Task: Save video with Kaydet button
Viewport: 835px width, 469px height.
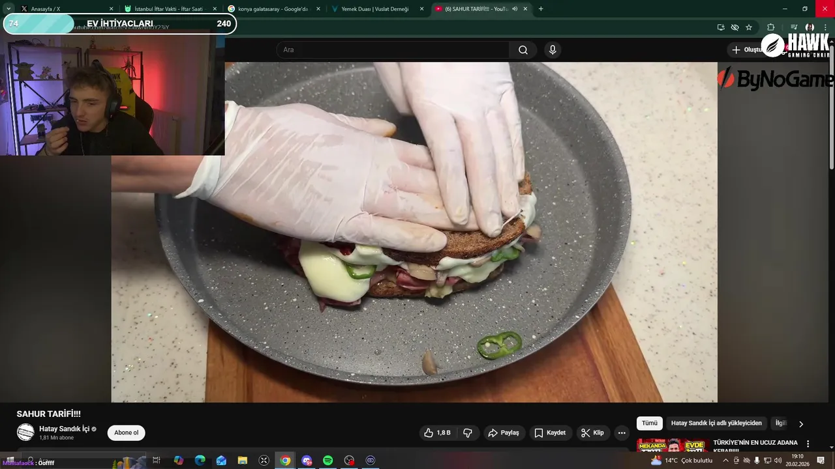Action: [x=550, y=433]
